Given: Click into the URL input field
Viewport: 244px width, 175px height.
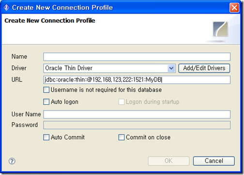Looking at the screenshot, I should [x=137, y=80].
